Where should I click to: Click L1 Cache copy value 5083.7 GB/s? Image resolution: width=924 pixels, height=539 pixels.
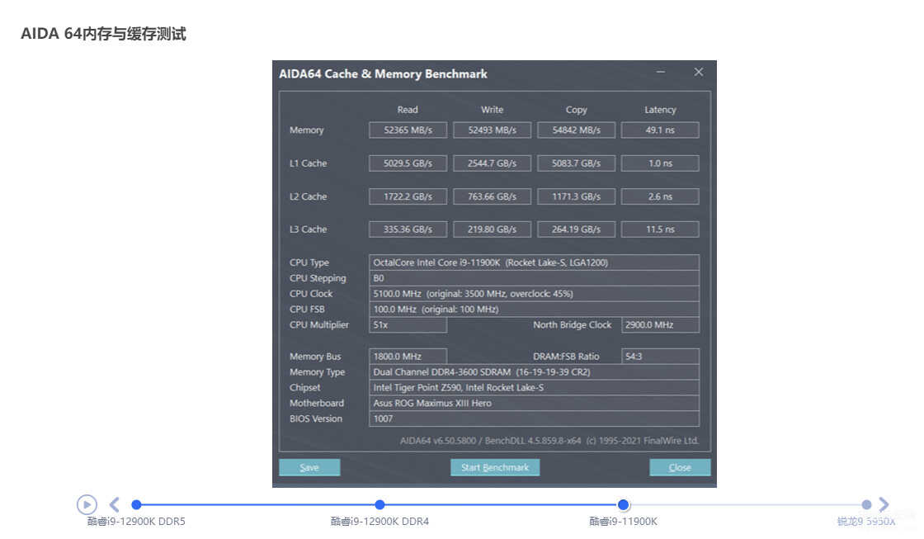click(577, 163)
